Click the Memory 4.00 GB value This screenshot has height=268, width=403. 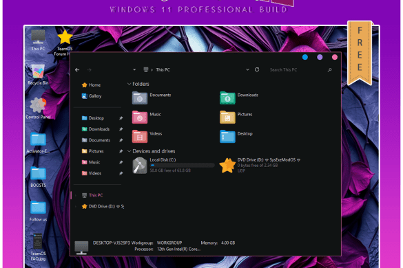pyautogui.click(x=228, y=243)
